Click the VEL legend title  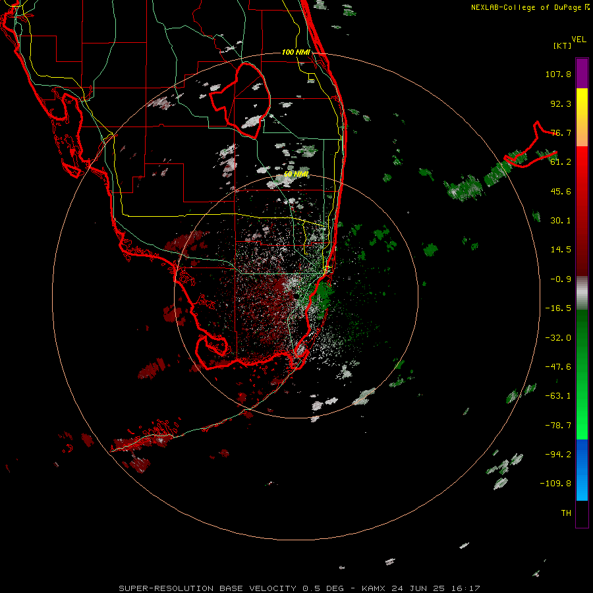click(x=579, y=40)
